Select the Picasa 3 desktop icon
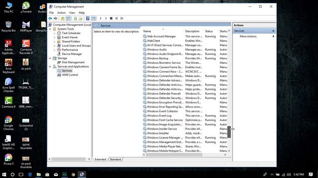 tap(8, 159)
